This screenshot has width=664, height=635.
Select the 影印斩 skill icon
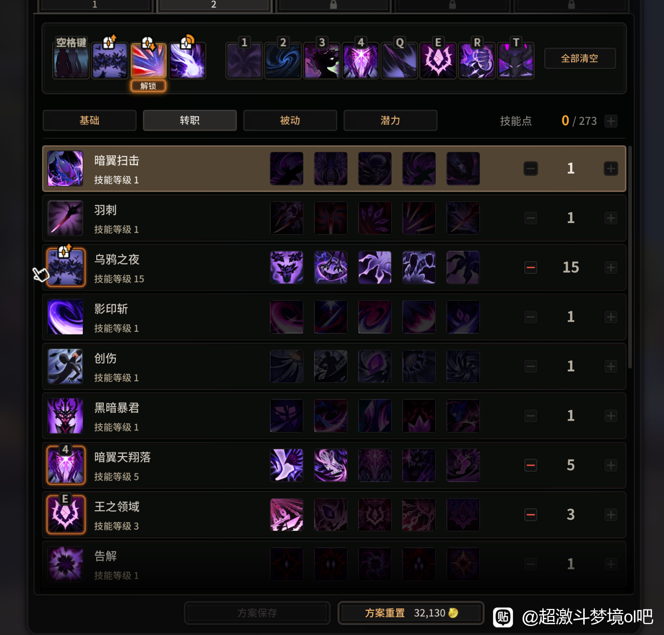pos(65,317)
